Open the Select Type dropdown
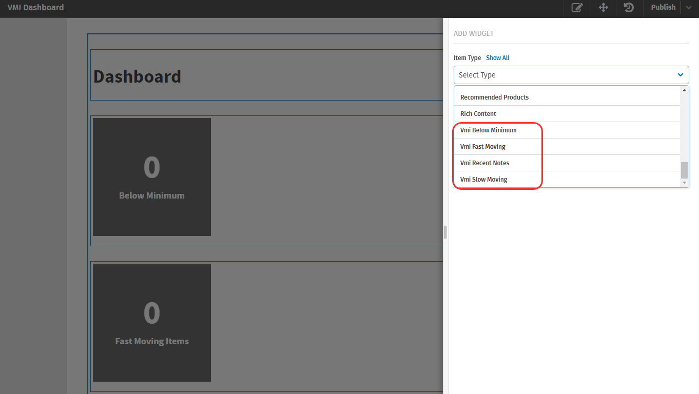The width and height of the screenshot is (699, 394). point(571,75)
